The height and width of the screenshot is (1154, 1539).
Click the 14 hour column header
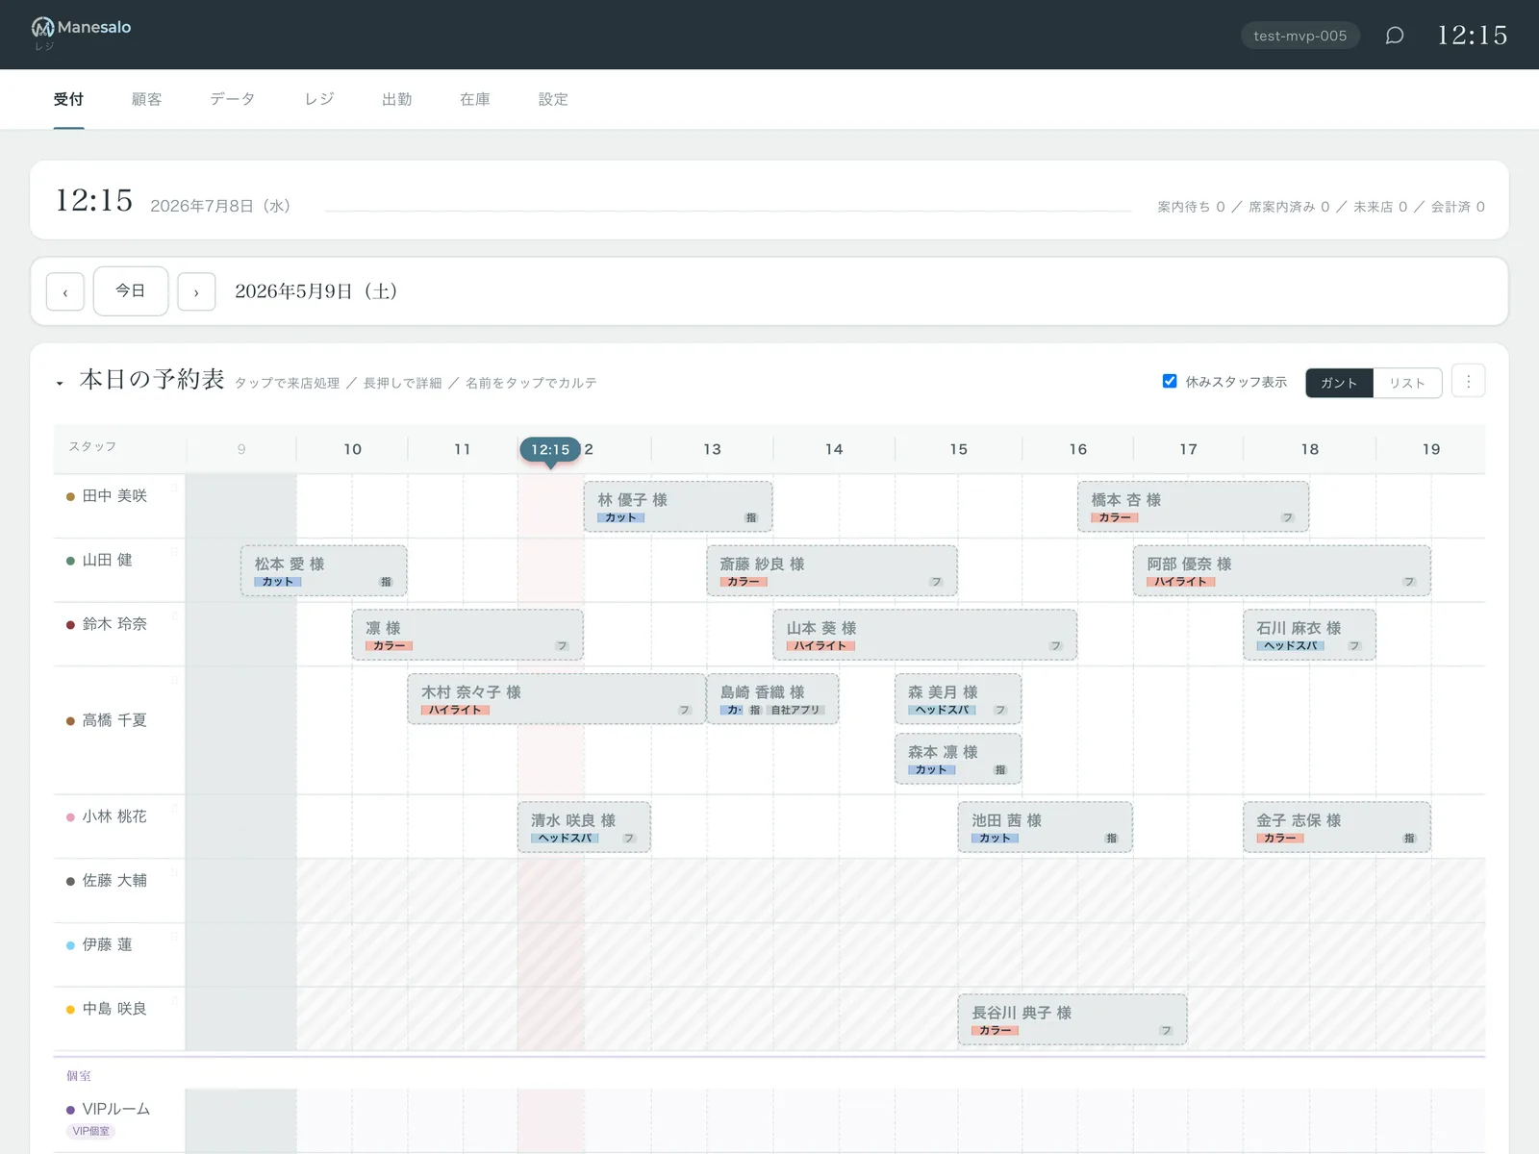coord(834,449)
